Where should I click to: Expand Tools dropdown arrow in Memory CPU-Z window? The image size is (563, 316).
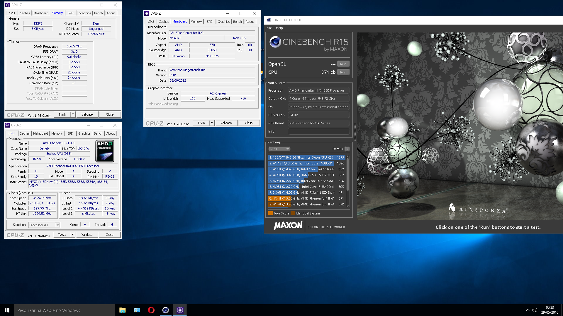pyautogui.click(x=73, y=114)
